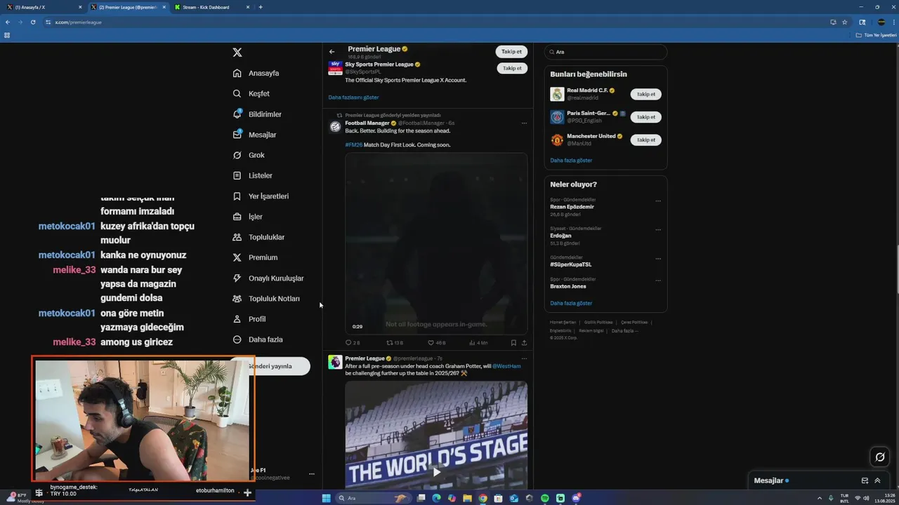
Task: Open Tüm Yer İşaretleri bookmarks folder
Action: (877, 35)
